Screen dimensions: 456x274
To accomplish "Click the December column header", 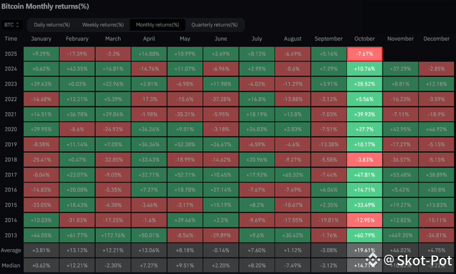I will [x=436, y=39].
